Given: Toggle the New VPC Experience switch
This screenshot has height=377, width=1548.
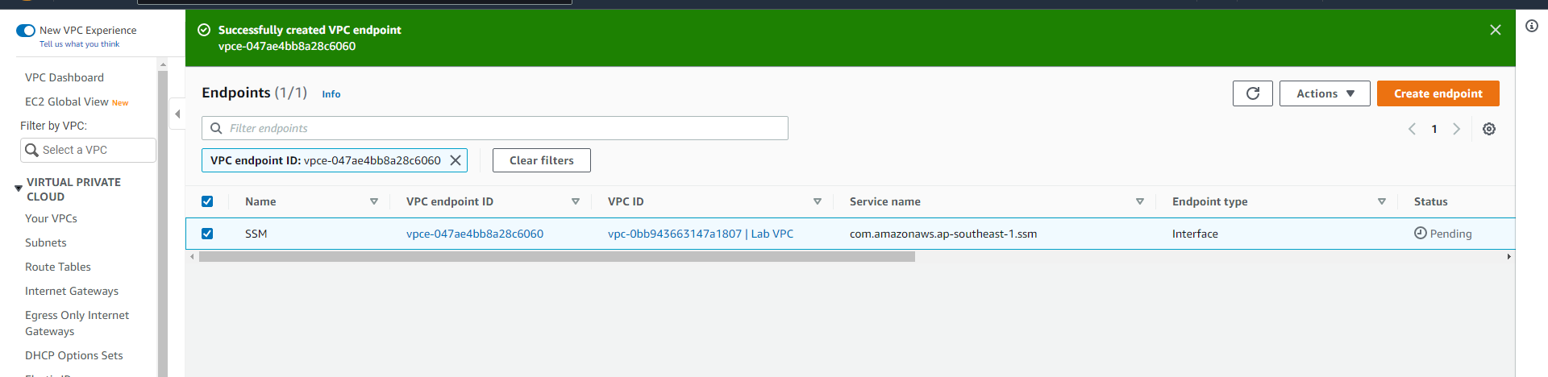Looking at the screenshot, I should point(26,31).
